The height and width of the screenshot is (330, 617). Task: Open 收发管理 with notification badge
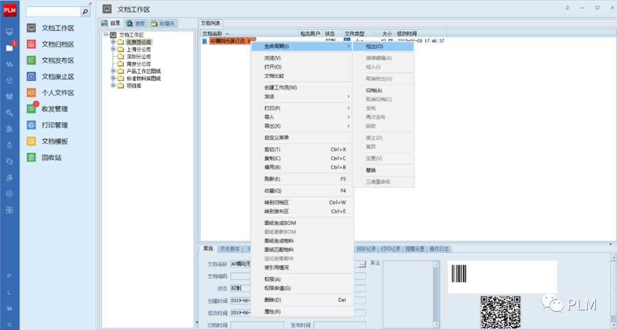pyautogui.click(x=54, y=109)
